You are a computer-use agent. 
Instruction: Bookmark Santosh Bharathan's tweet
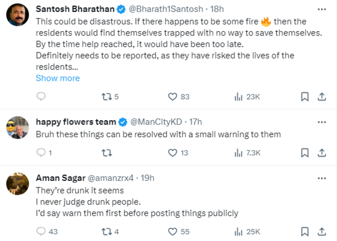coord(305,97)
